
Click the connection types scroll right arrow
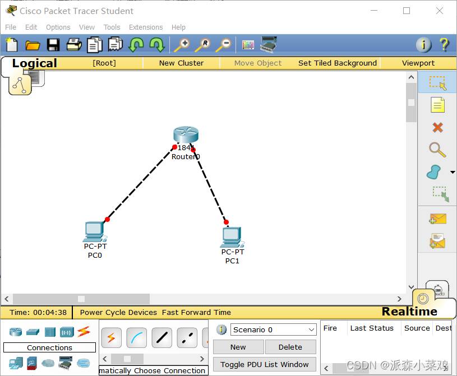(x=202, y=359)
